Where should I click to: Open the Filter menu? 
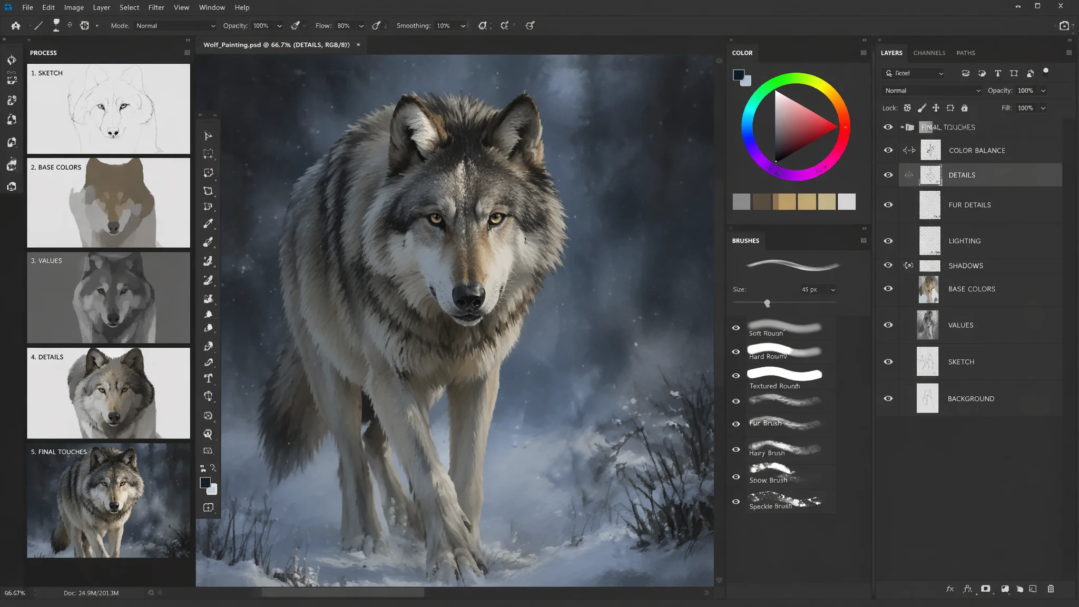click(156, 7)
